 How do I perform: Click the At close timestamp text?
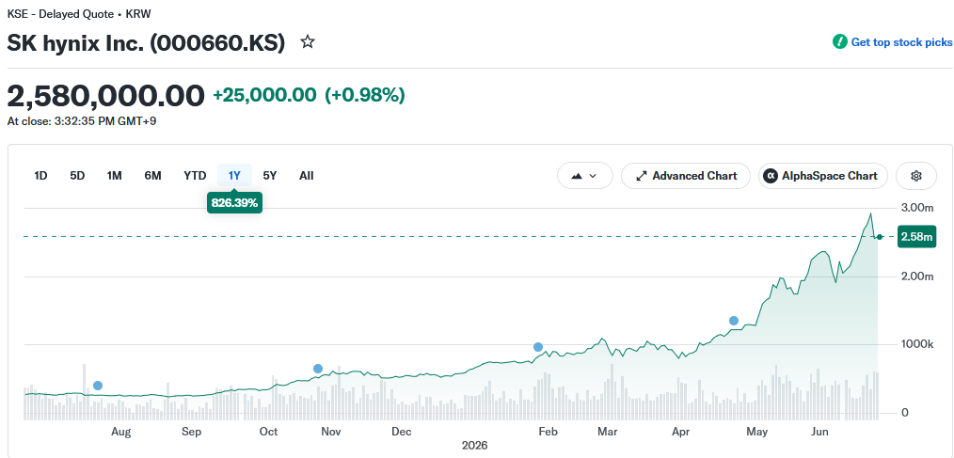coord(82,121)
